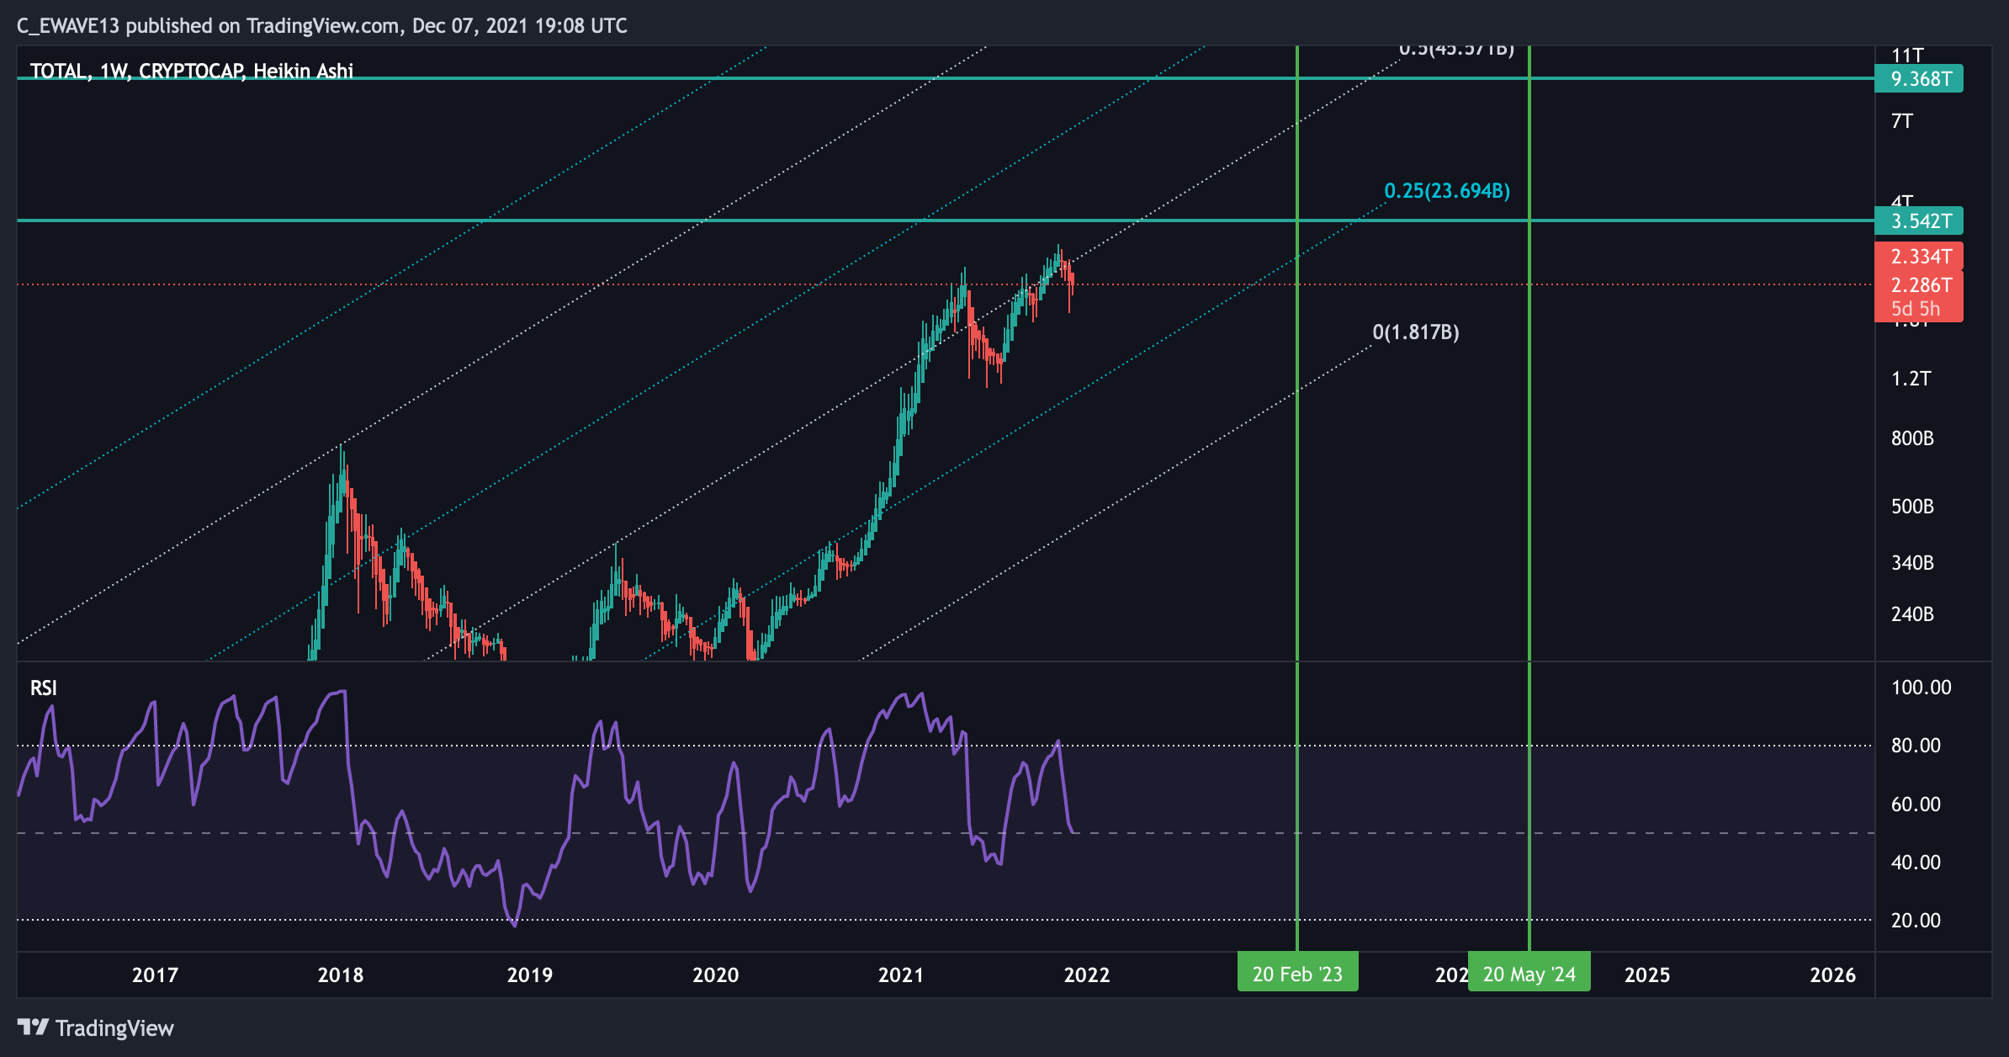
Task: Click the TradingView wordmark text
Action: (114, 1028)
